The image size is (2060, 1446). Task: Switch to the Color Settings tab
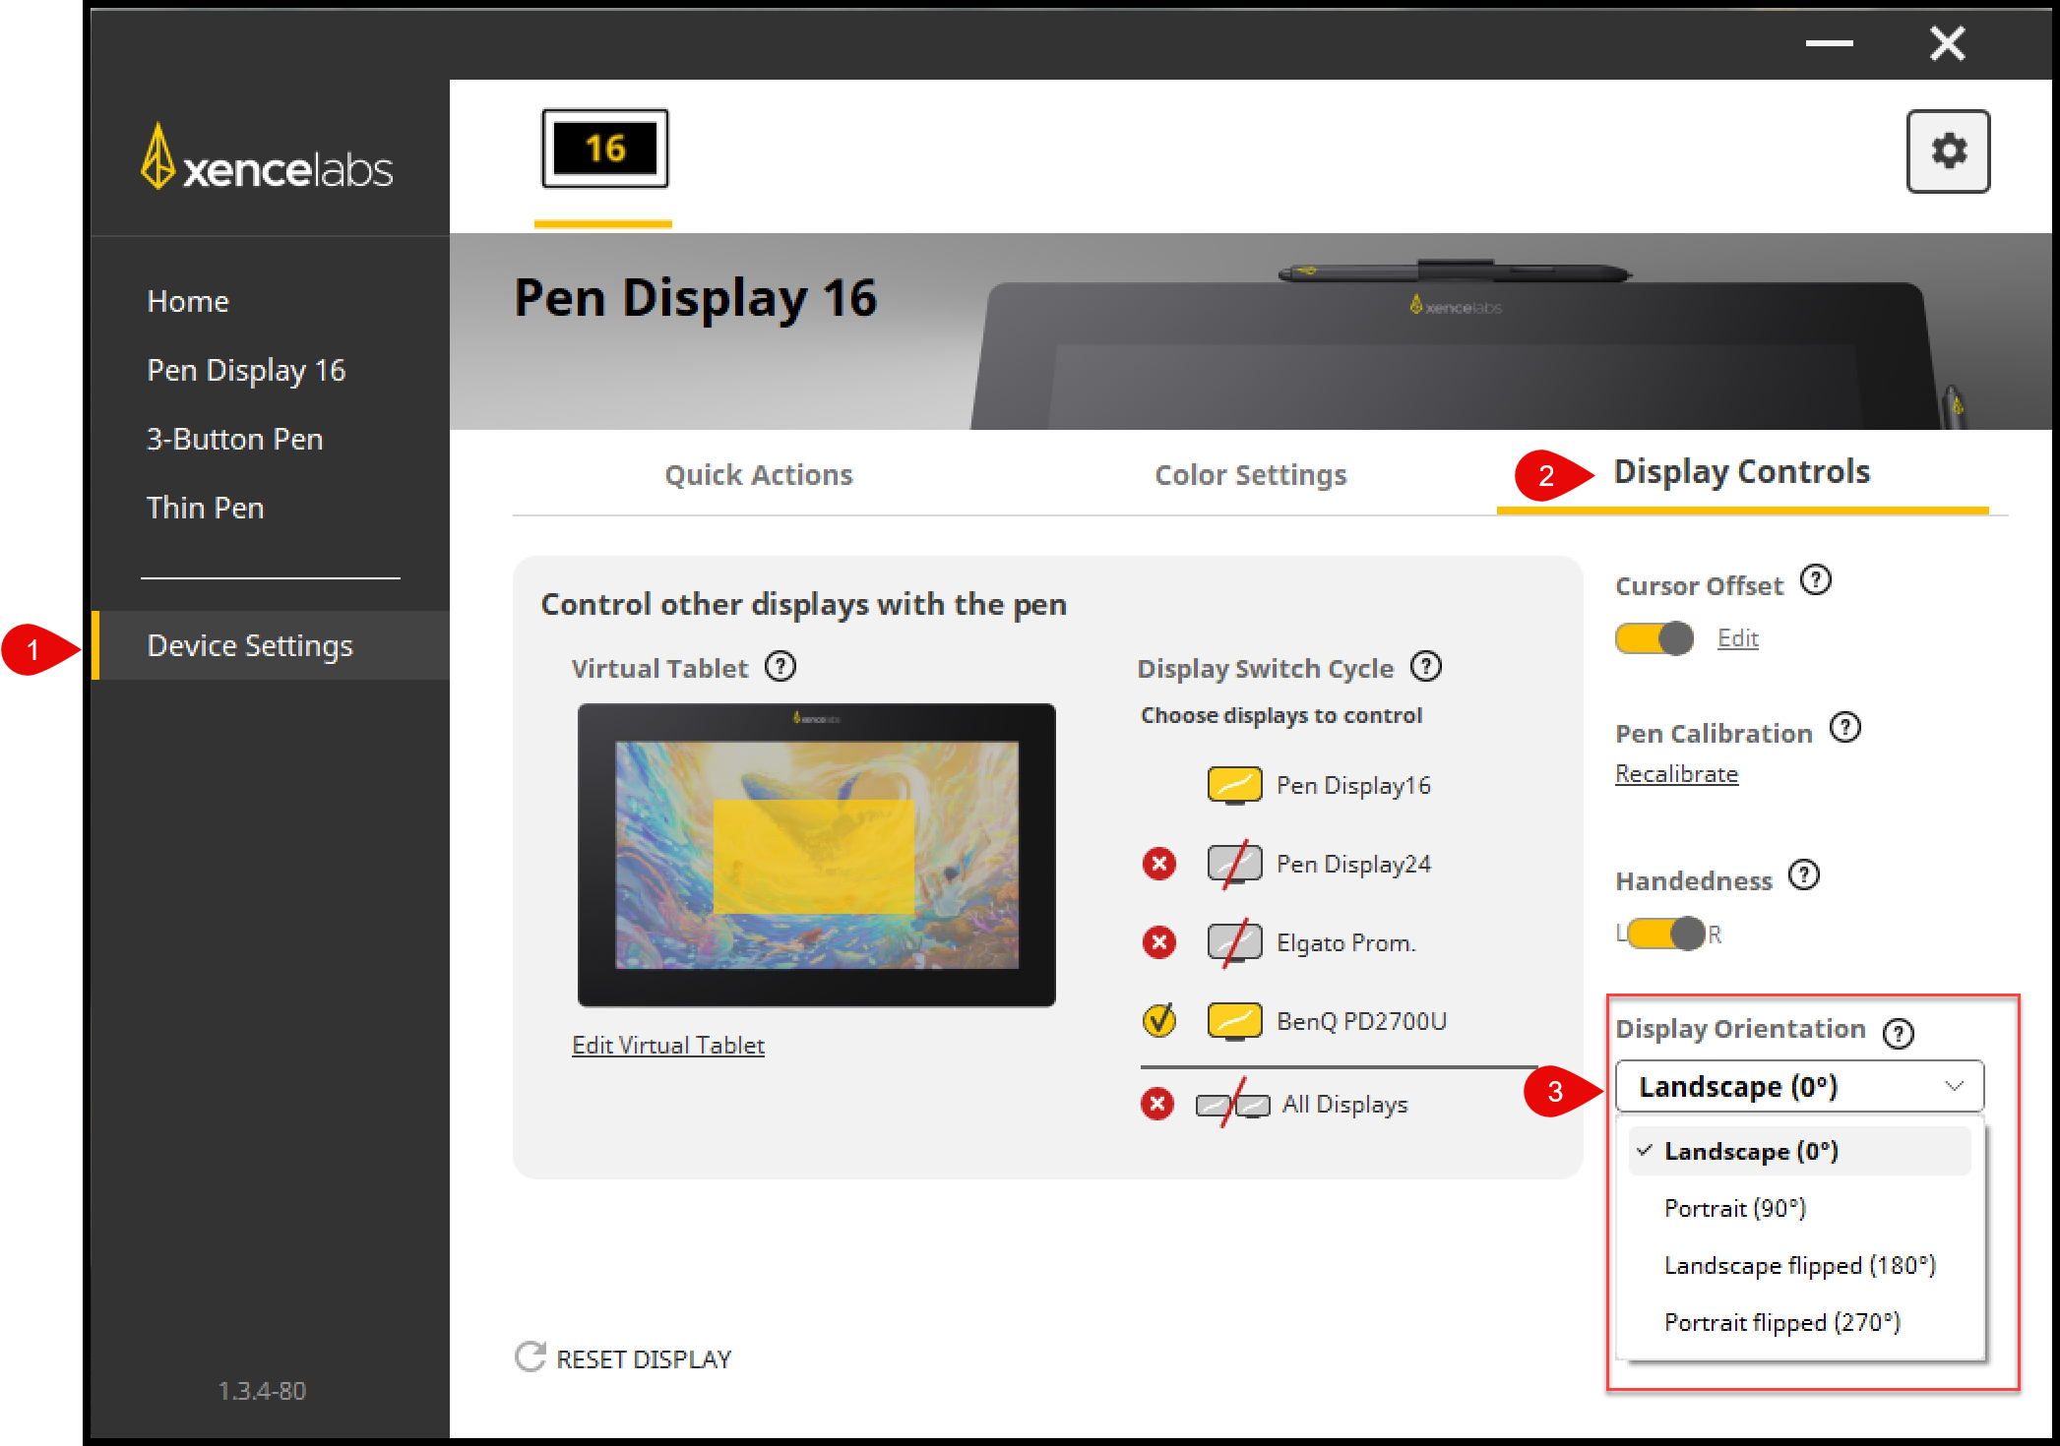[x=1250, y=475]
